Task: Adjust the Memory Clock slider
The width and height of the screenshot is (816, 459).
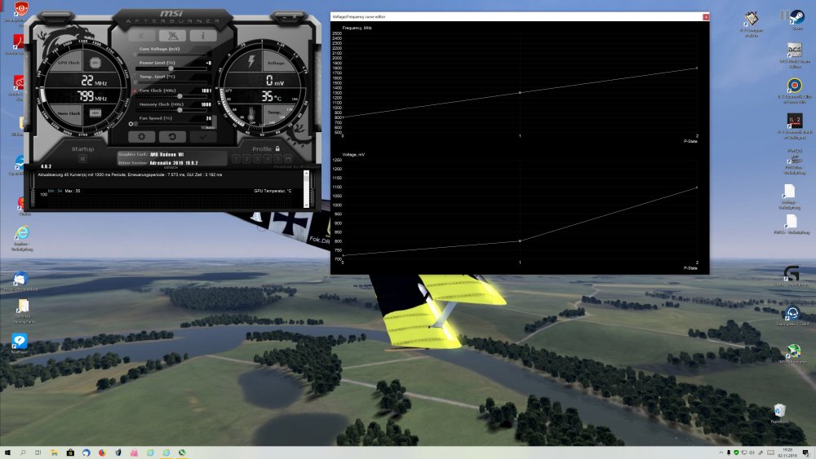Action: click(x=180, y=110)
